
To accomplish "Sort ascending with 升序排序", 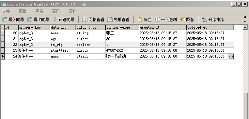I will 213,20.
